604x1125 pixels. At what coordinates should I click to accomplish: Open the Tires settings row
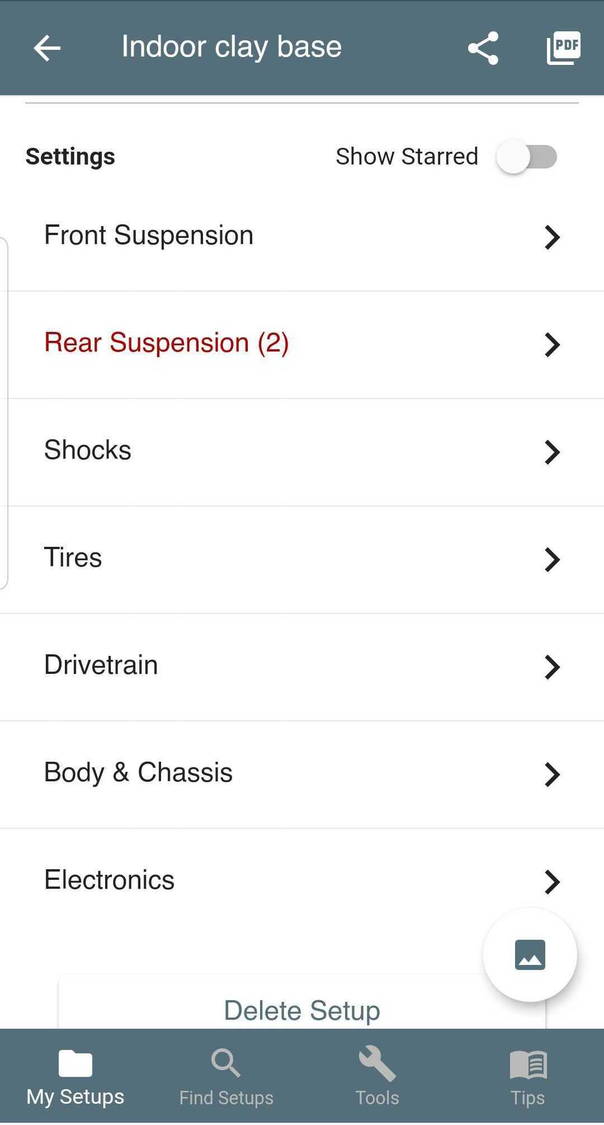(x=302, y=559)
